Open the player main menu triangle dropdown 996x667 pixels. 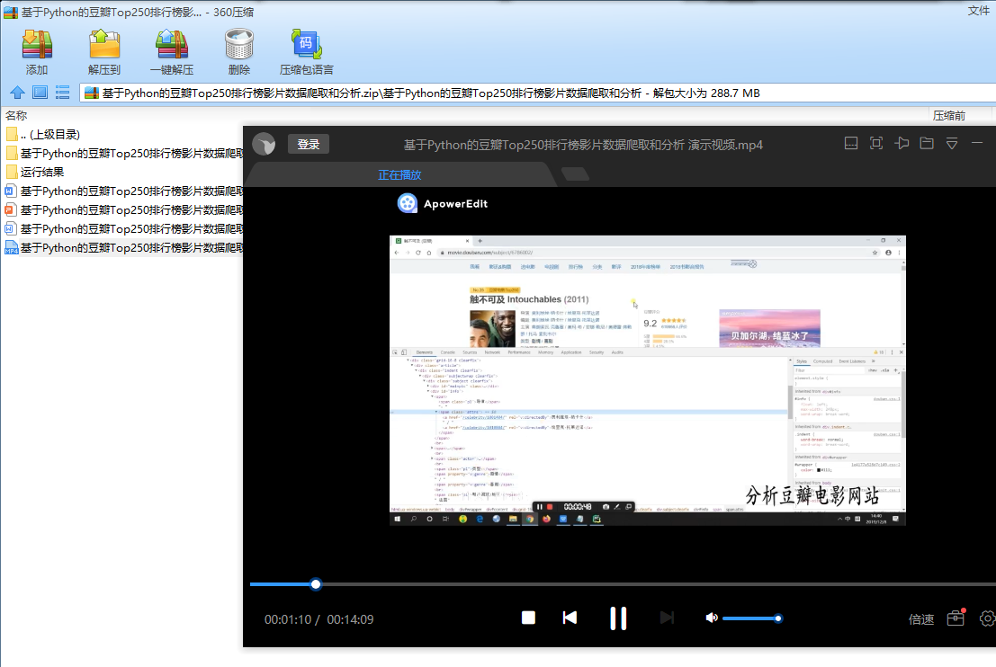[x=952, y=144]
